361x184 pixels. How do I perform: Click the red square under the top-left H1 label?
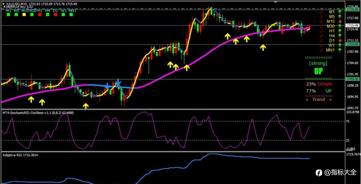(x=40, y=14)
